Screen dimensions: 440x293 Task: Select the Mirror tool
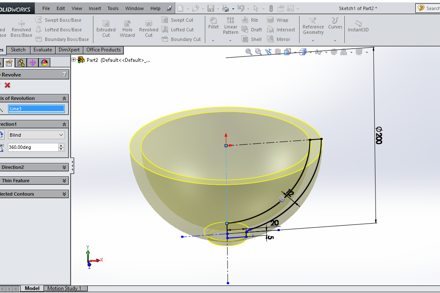coord(278,39)
